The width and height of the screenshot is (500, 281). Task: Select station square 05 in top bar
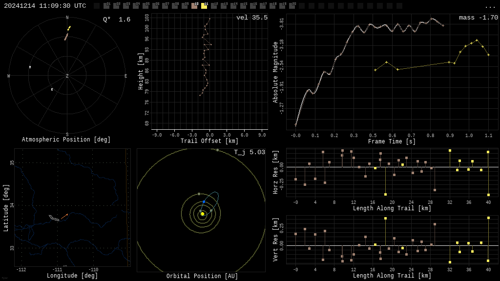146,6
